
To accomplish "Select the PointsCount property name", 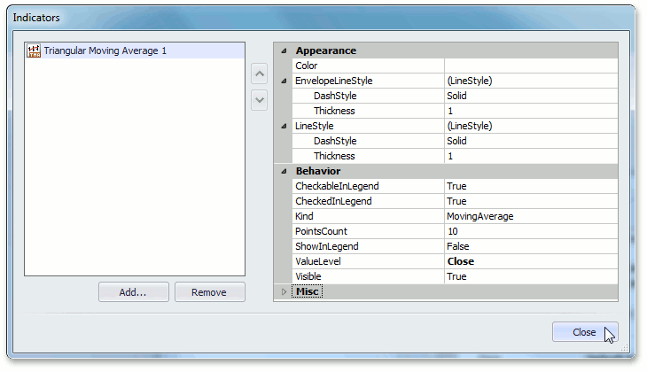I will pyautogui.click(x=321, y=231).
